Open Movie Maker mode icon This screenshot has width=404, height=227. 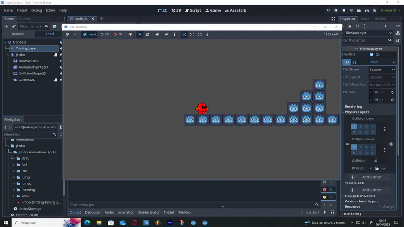374,11
